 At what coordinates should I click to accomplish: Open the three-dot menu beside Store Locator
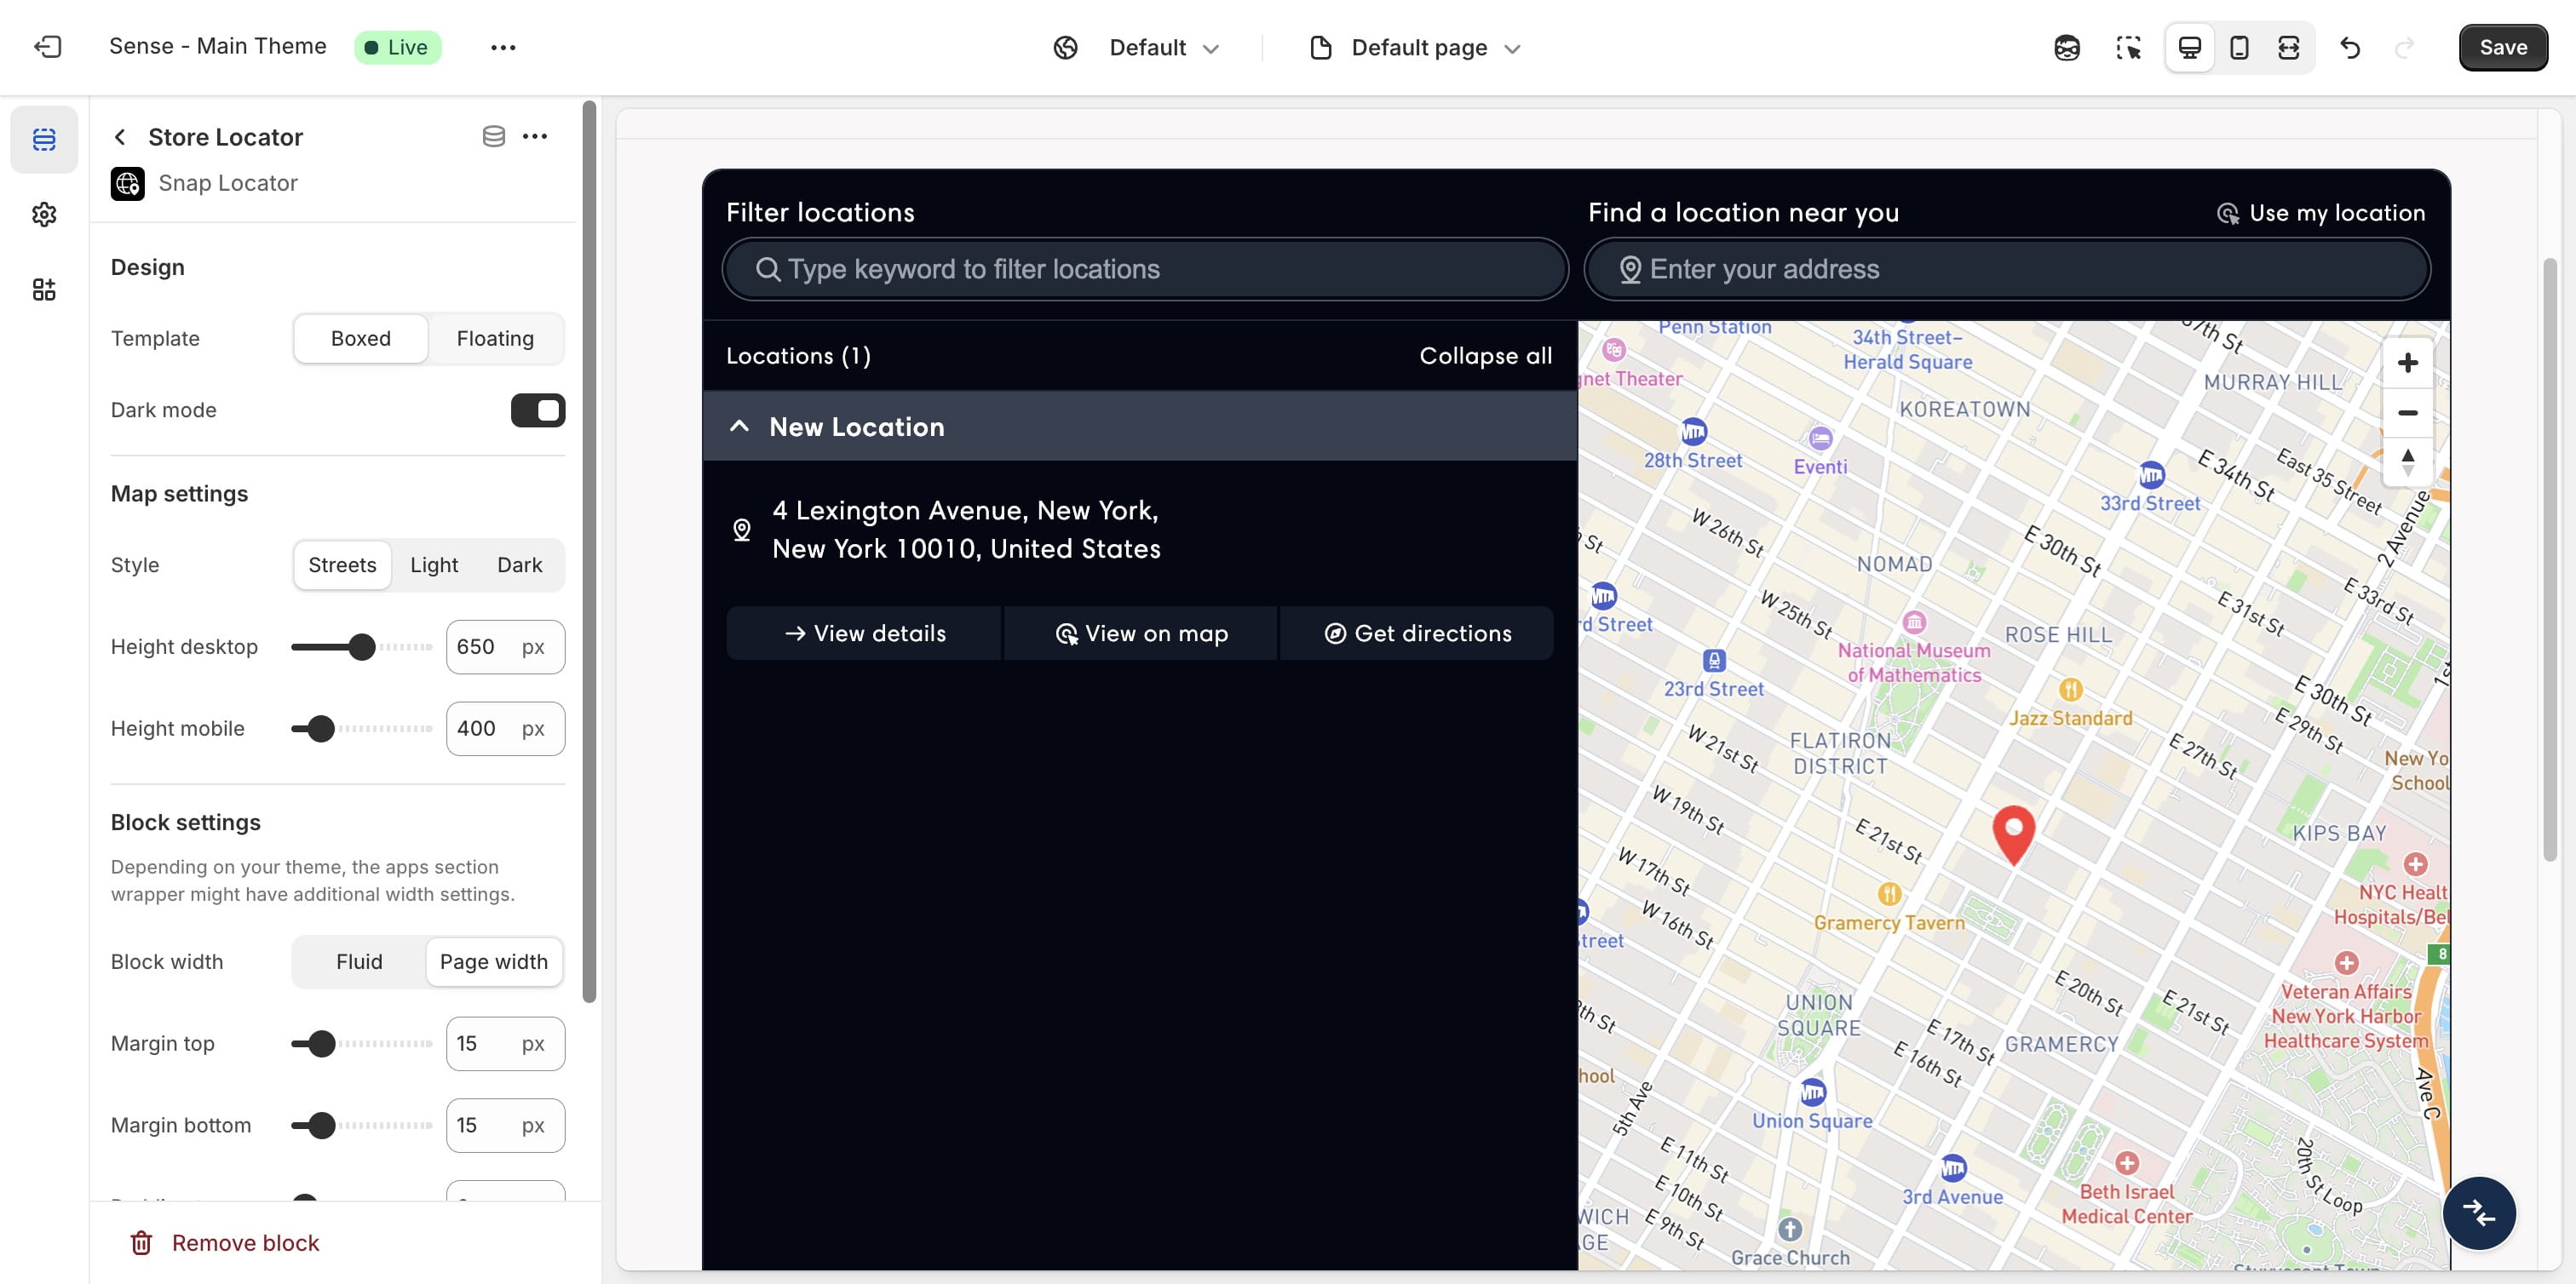(x=536, y=136)
